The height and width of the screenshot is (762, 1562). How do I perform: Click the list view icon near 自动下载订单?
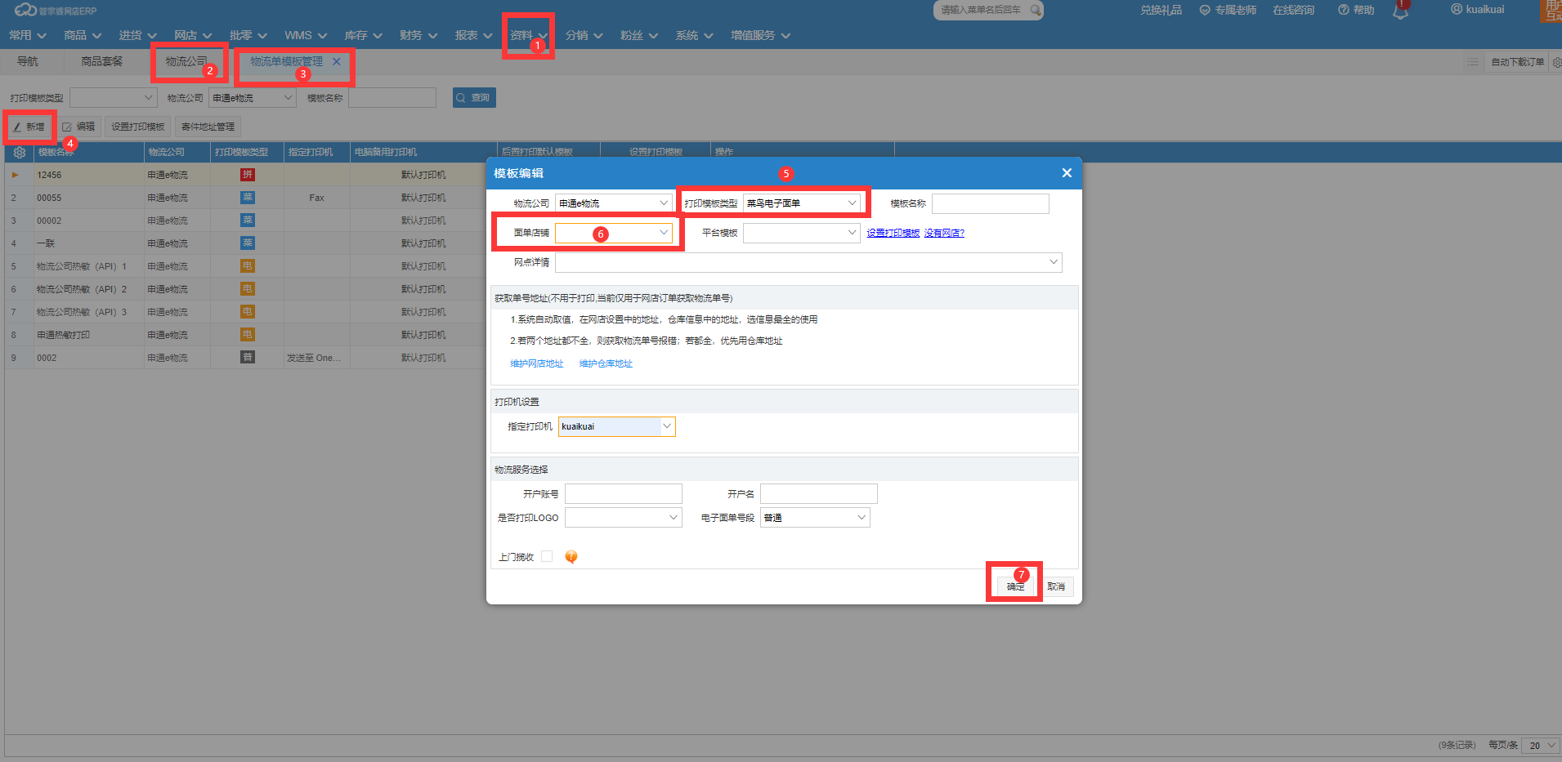[x=1472, y=62]
